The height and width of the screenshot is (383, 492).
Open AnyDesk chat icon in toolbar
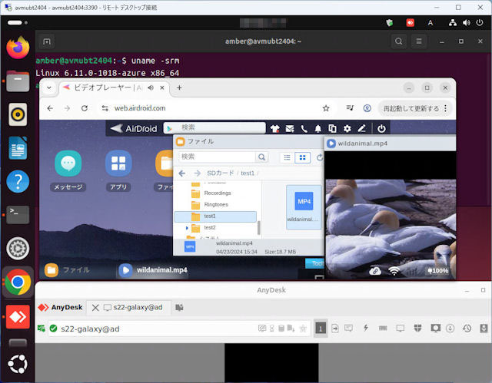[x=348, y=329]
